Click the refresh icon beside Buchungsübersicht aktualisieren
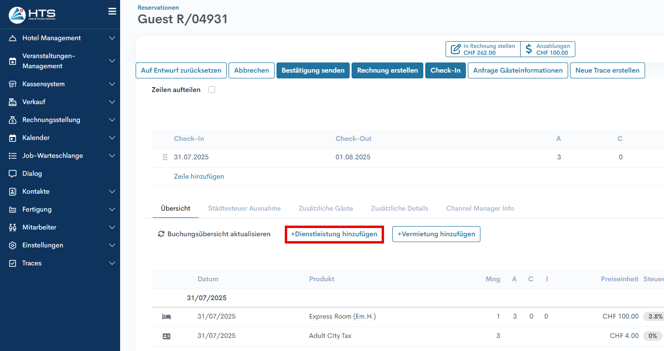This screenshot has height=351, width=664. [x=161, y=234]
